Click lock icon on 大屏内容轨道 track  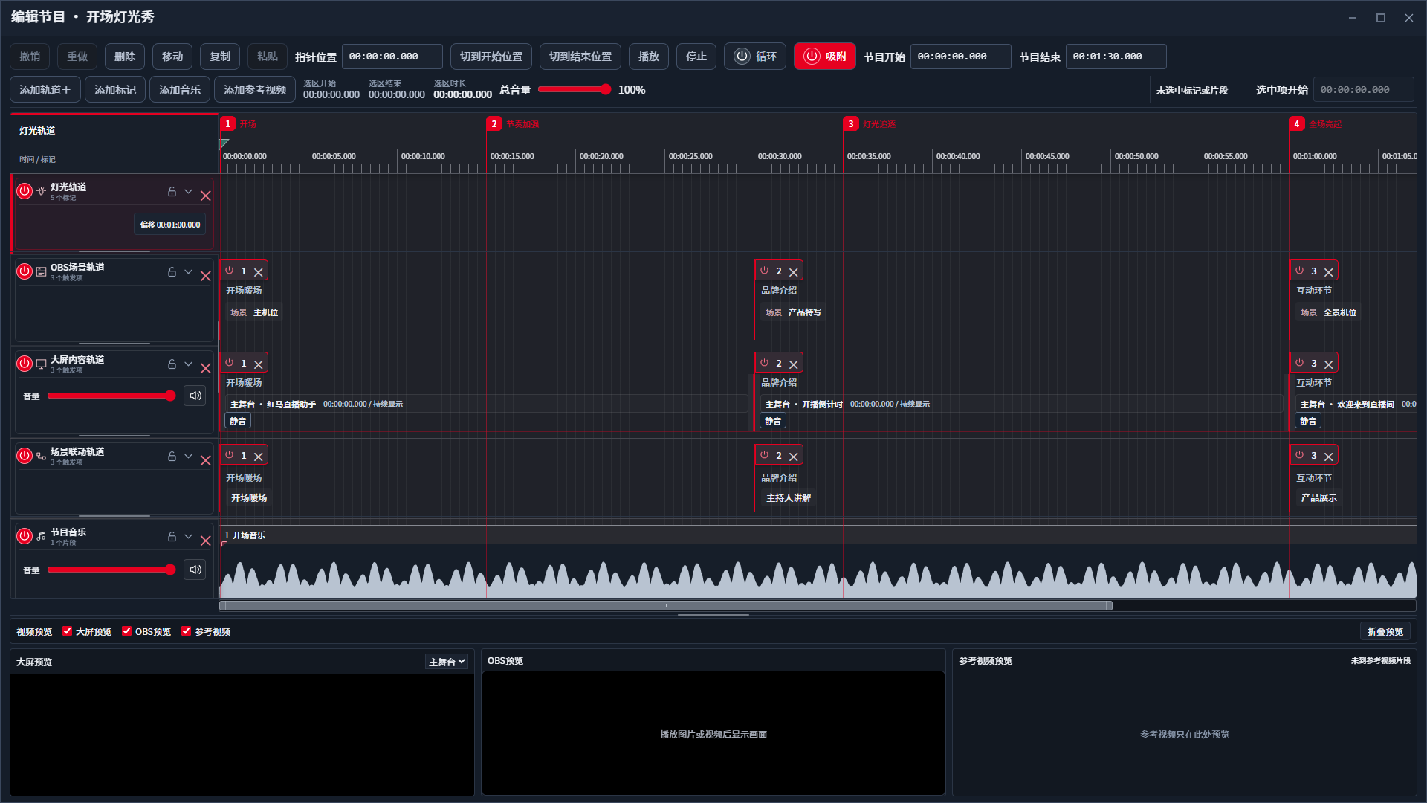172,364
